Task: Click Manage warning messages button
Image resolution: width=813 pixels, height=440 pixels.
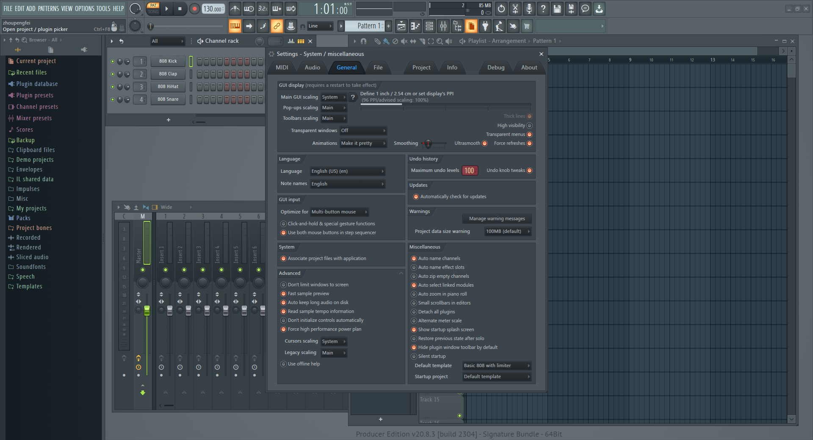Action: click(497, 219)
